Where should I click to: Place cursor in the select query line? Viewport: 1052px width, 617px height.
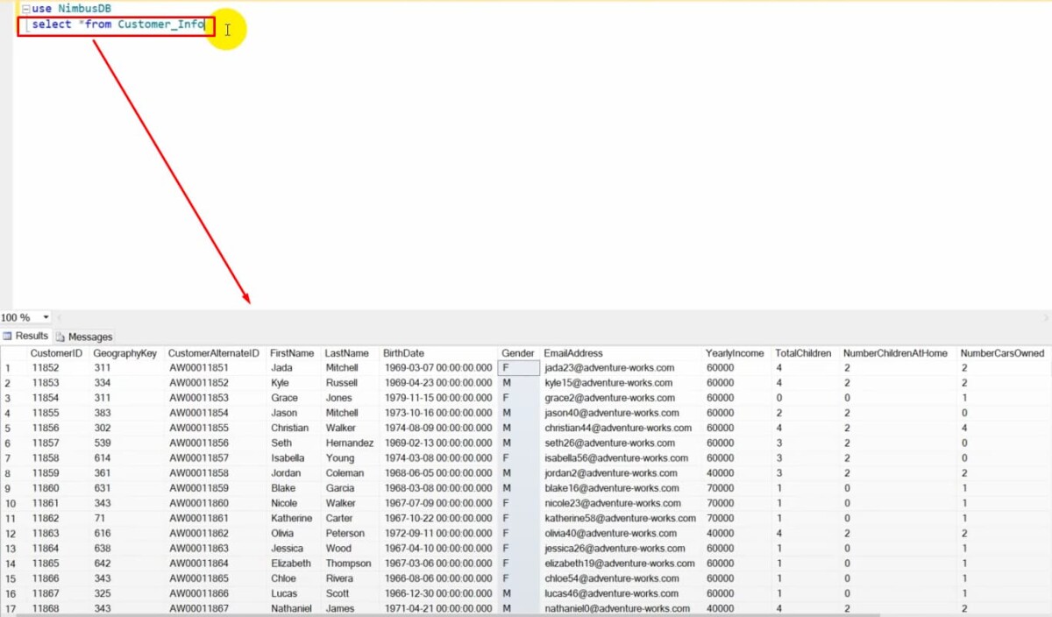tap(114, 25)
